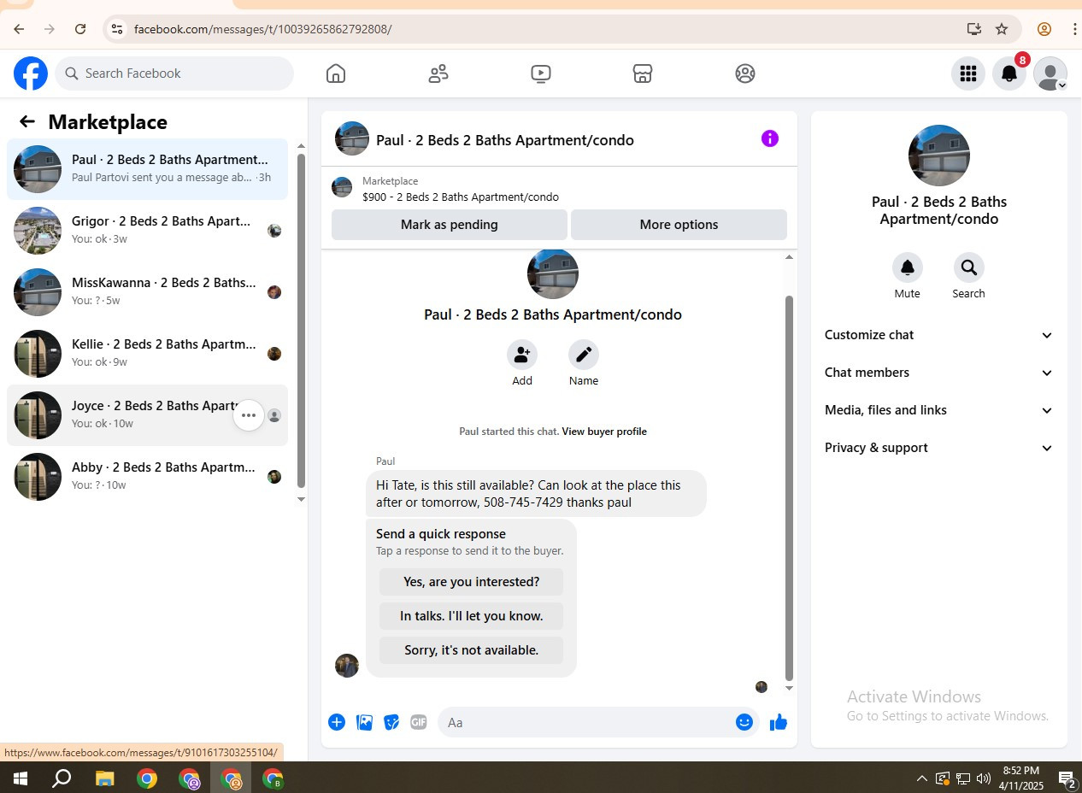Image resolution: width=1082 pixels, height=793 pixels.
Task: Click the purple conversation information icon
Action: (x=770, y=138)
